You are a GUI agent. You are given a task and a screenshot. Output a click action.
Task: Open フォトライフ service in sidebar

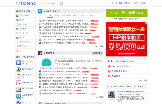(24, 42)
